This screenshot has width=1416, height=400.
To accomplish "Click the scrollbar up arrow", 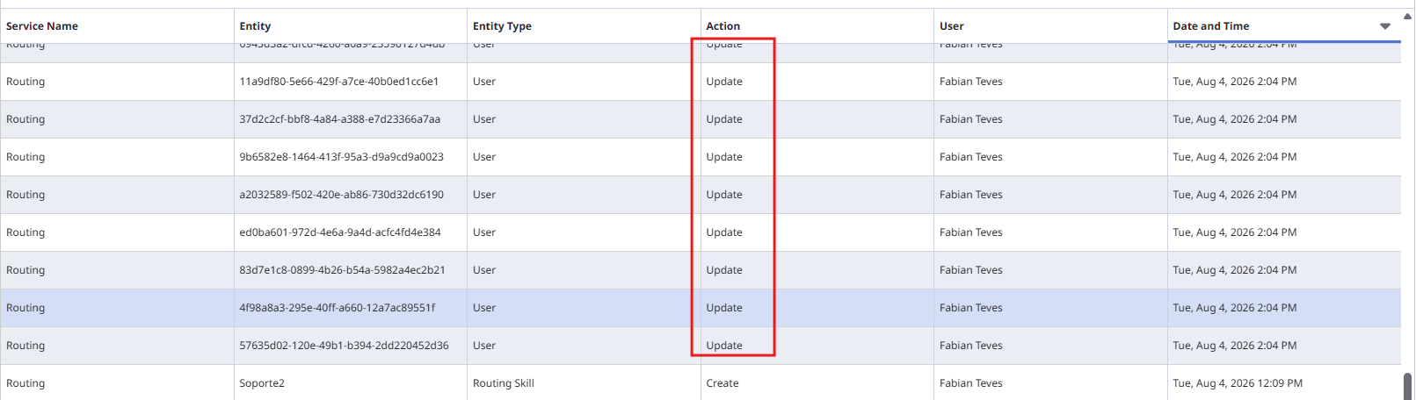I will tap(1407, 15).
